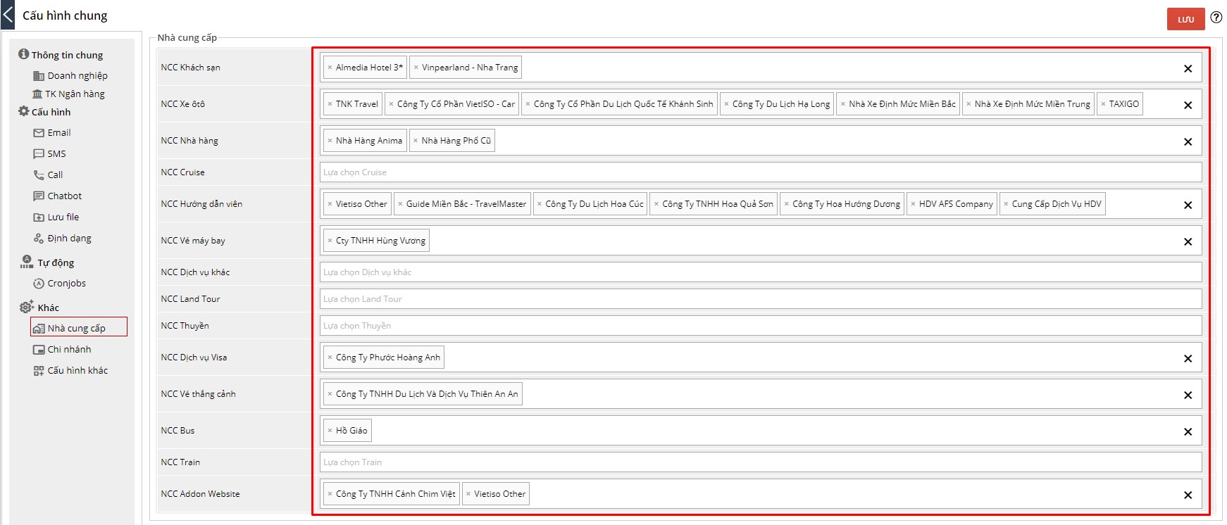Remove Nhà Xe Định Mức Miền Trung tag

968,104
